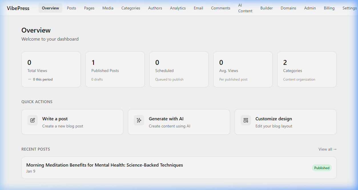Switch to the Posts tab

71,8
